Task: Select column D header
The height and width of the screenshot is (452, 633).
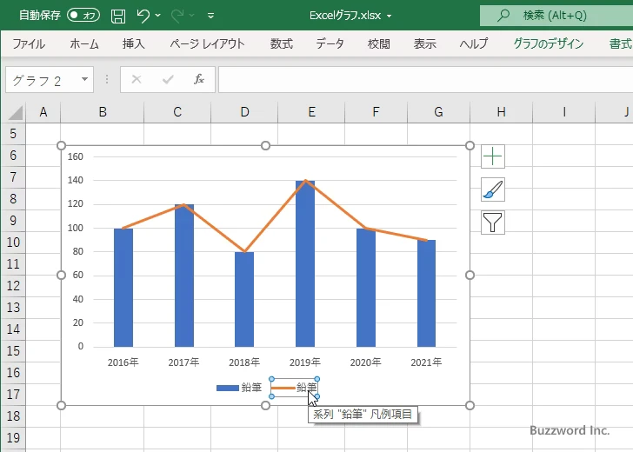Action: click(x=244, y=112)
